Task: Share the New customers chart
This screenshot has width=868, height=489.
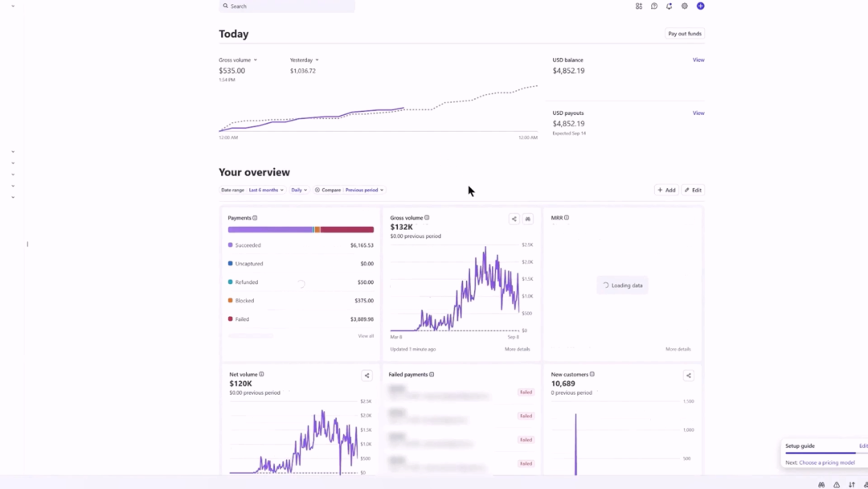Action: tap(689, 376)
